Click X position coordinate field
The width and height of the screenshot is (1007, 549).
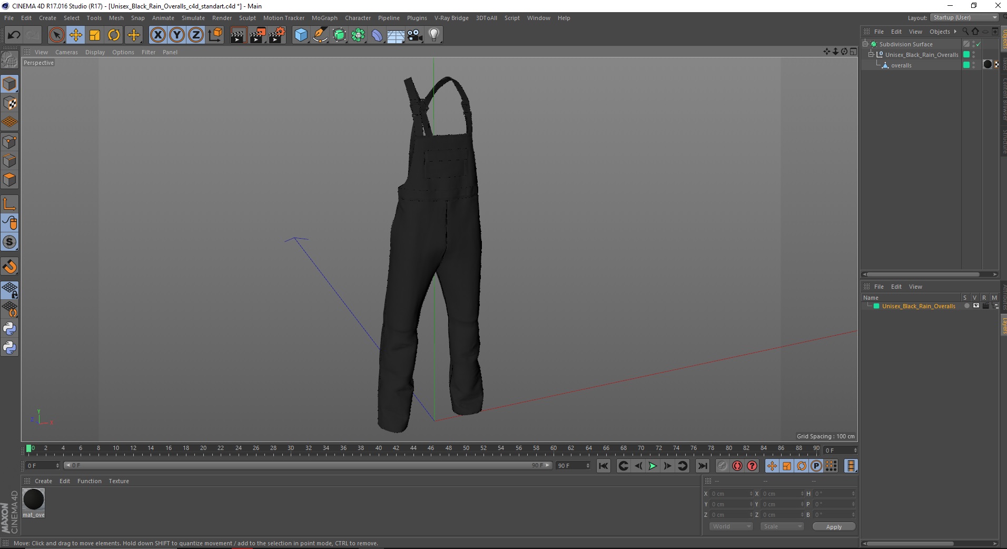point(731,494)
